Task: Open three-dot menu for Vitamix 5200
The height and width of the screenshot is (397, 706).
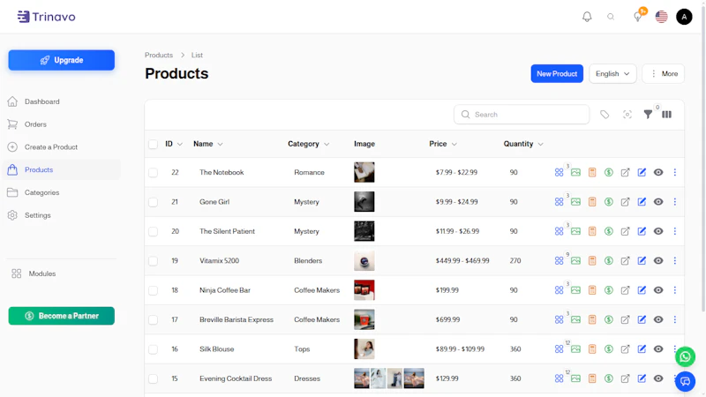Action: coord(674,260)
